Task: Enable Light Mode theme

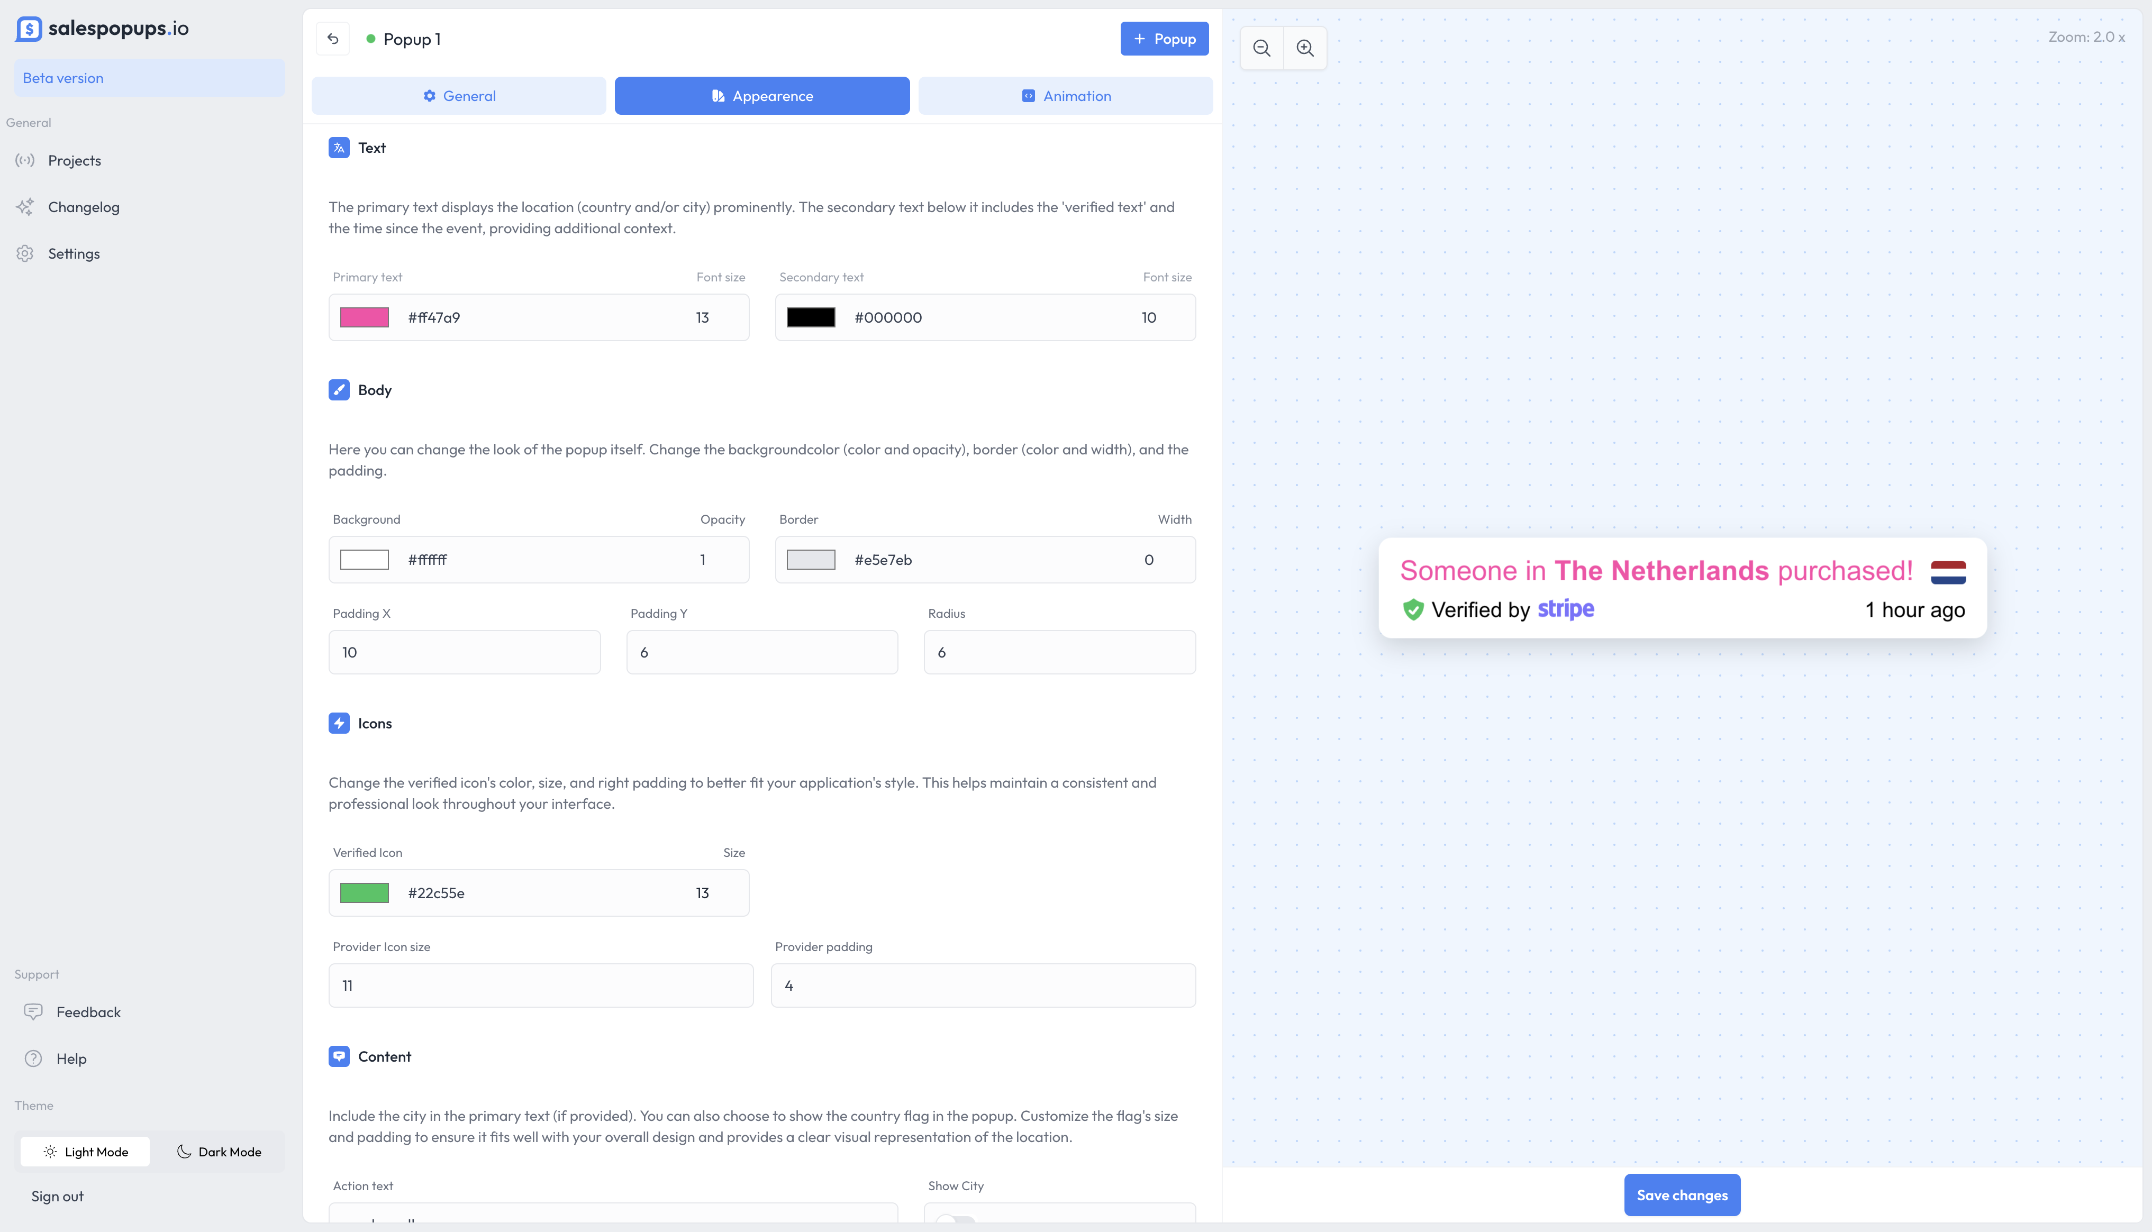Action: pyautogui.click(x=85, y=1152)
